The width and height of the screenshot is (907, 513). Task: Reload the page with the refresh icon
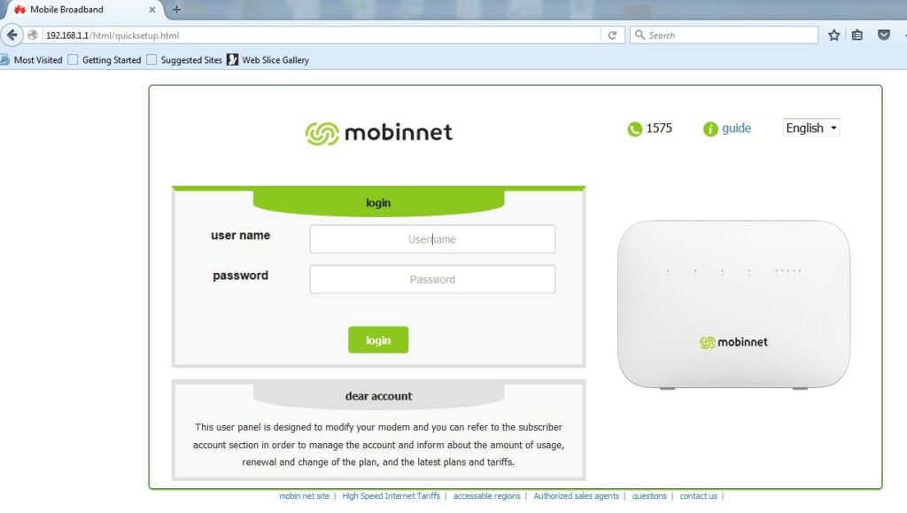click(x=612, y=35)
